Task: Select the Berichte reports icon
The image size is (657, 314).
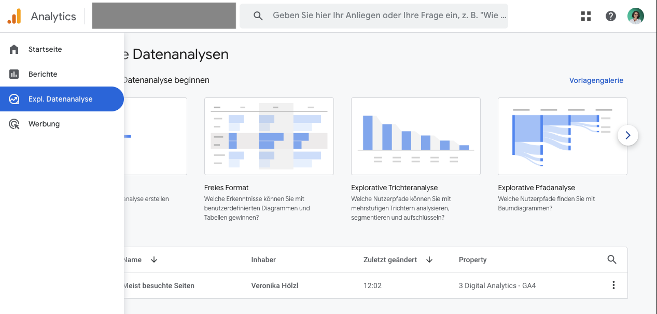Action: (14, 74)
